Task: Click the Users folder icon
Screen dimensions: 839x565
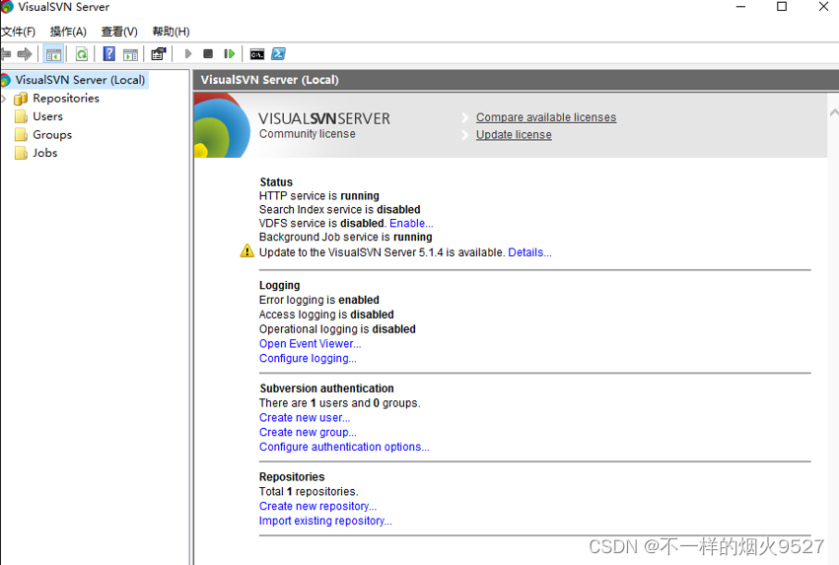Action: pos(21,116)
